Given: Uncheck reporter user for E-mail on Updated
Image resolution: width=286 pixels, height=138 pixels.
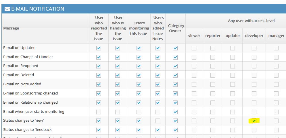Looking at the screenshot, I should point(99,48).
